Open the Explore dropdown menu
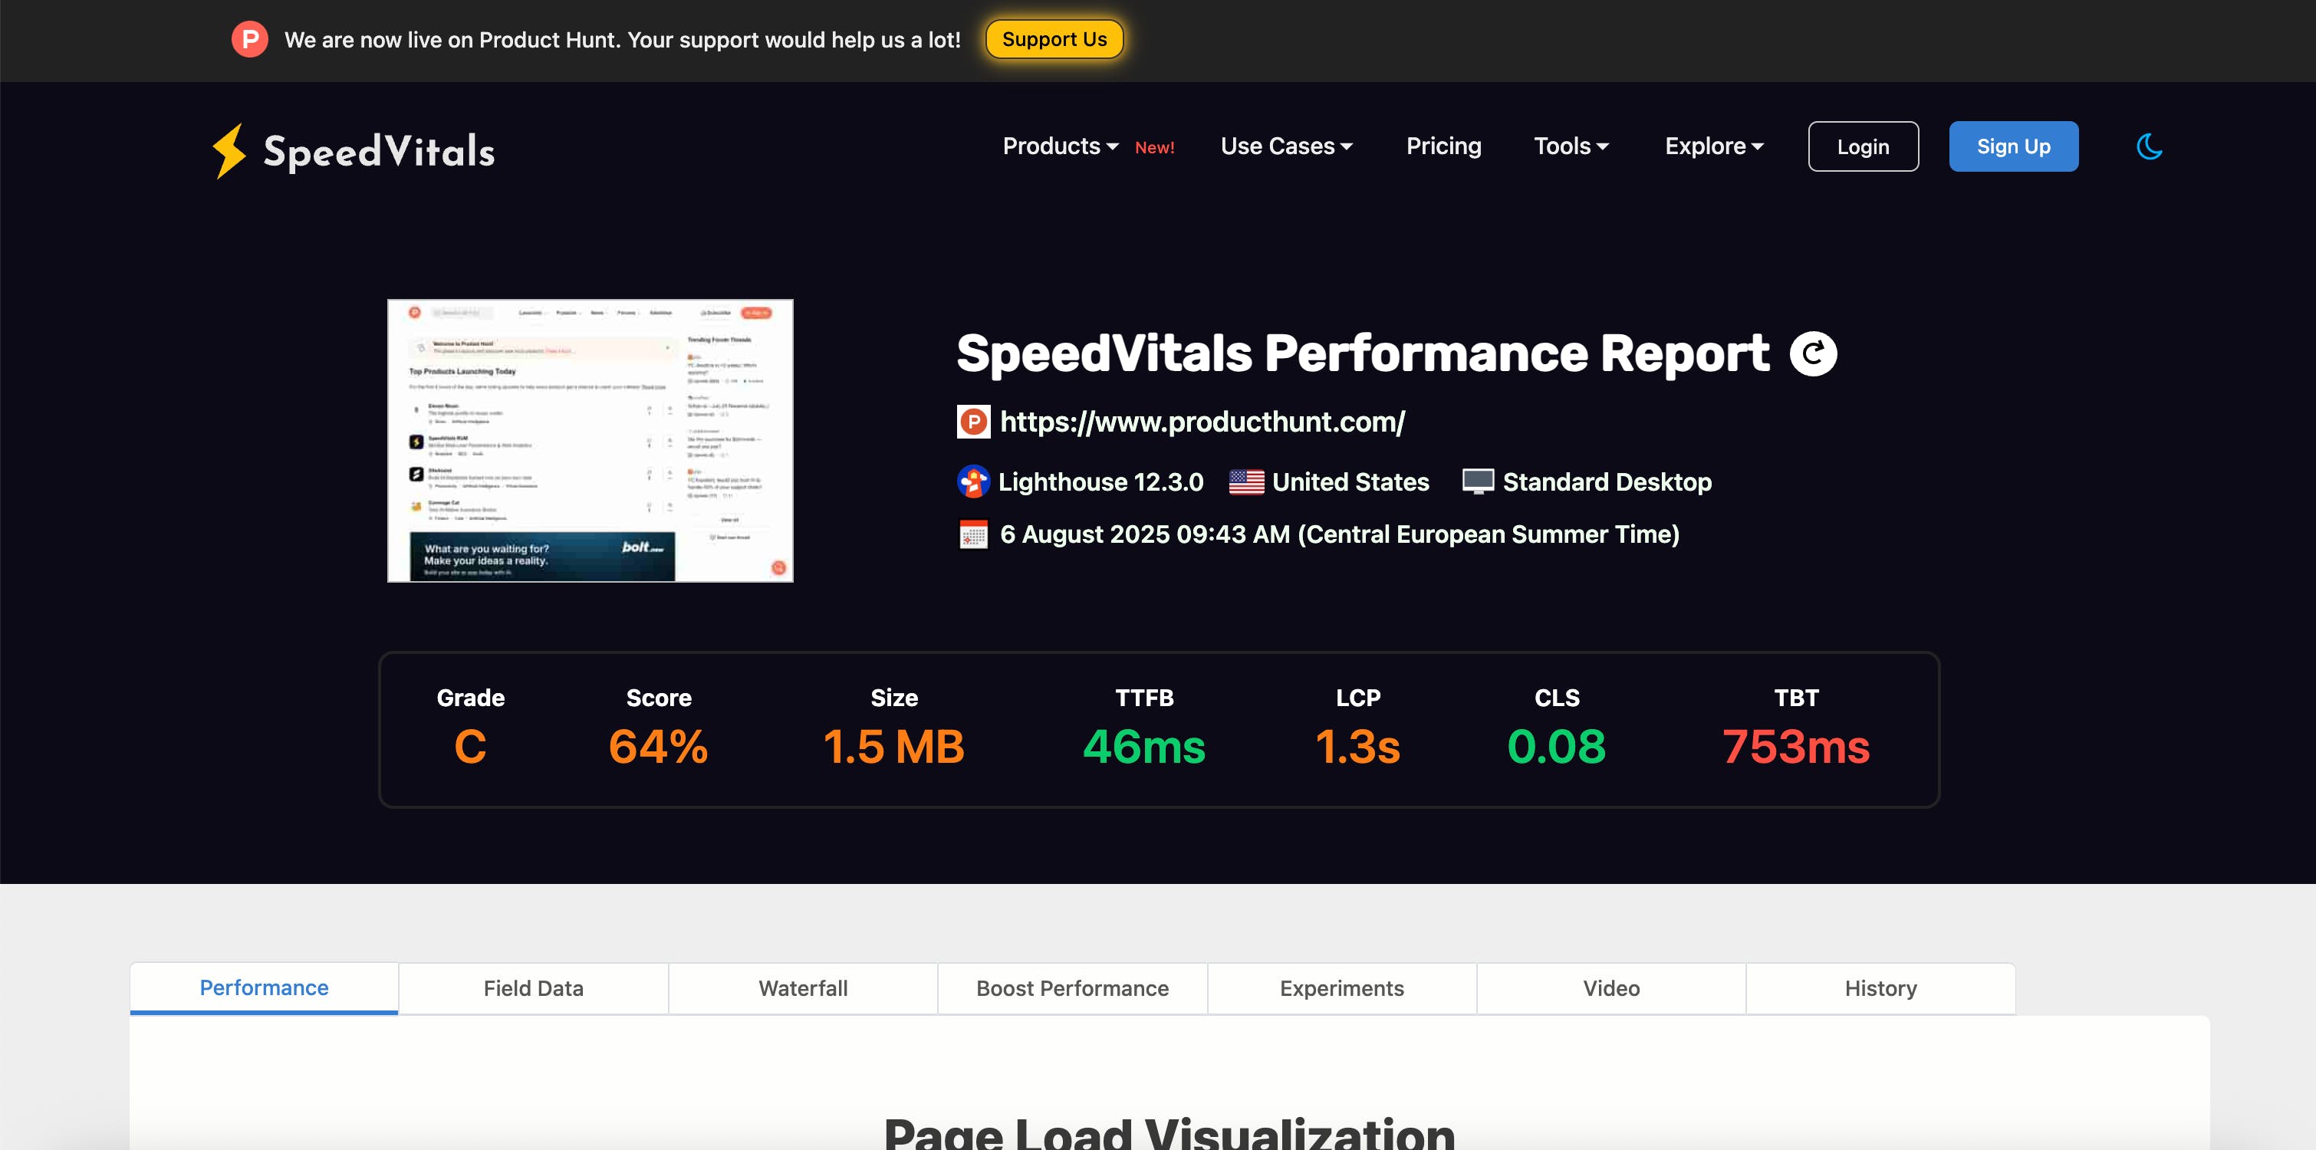This screenshot has height=1150, width=2316. coord(1714,146)
